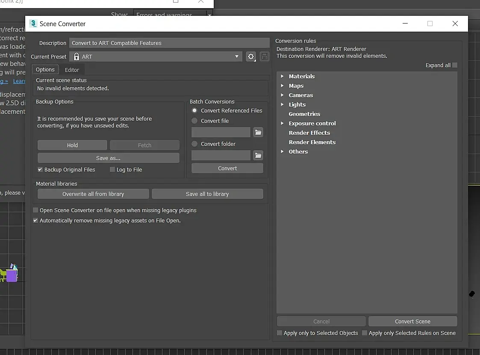Screen dimensions: 480x355
Task: Switch to the Editor tab
Action: tap(72, 70)
